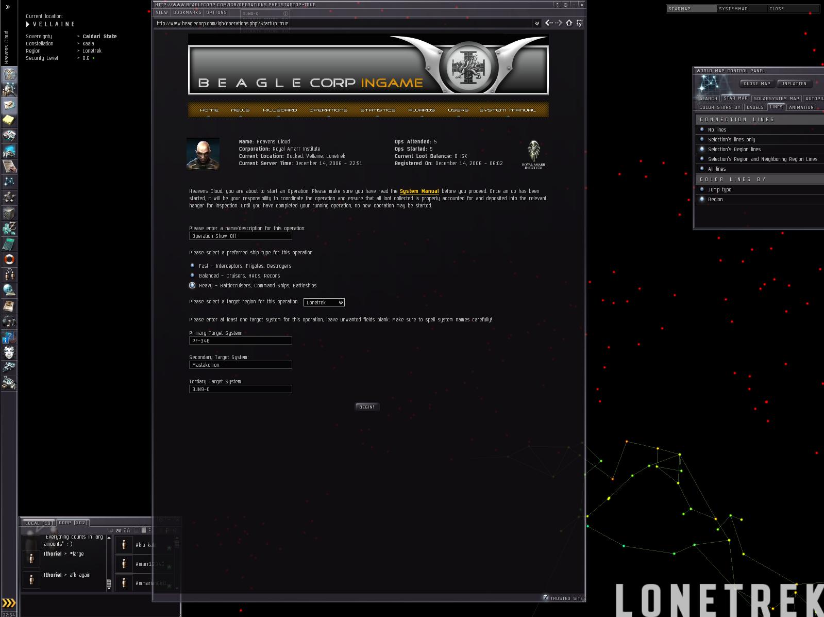Open the safe assets icon in sidebar
The width and height of the screenshot is (824, 617).
pyautogui.click(x=9, y=213)
